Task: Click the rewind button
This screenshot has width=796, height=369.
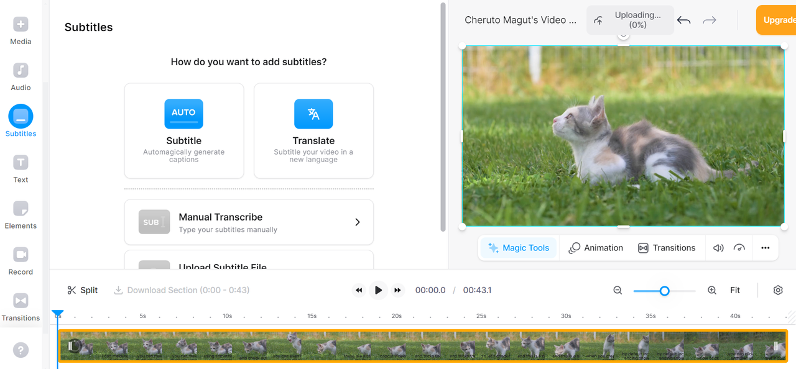Action: 359,290
